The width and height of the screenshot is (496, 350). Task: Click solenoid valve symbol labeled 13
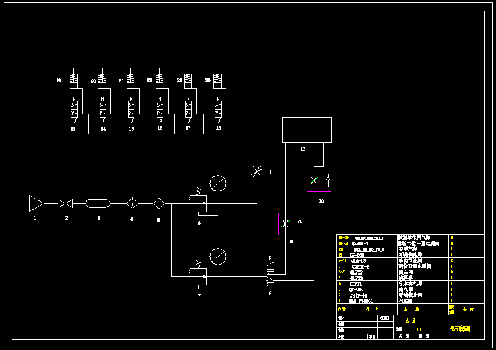coord(75,110)
